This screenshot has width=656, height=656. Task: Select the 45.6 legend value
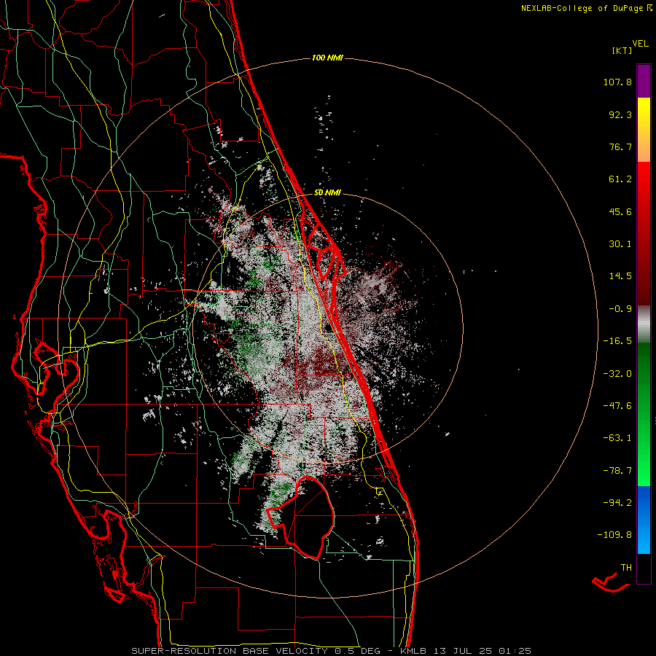[x=620, y=211]
